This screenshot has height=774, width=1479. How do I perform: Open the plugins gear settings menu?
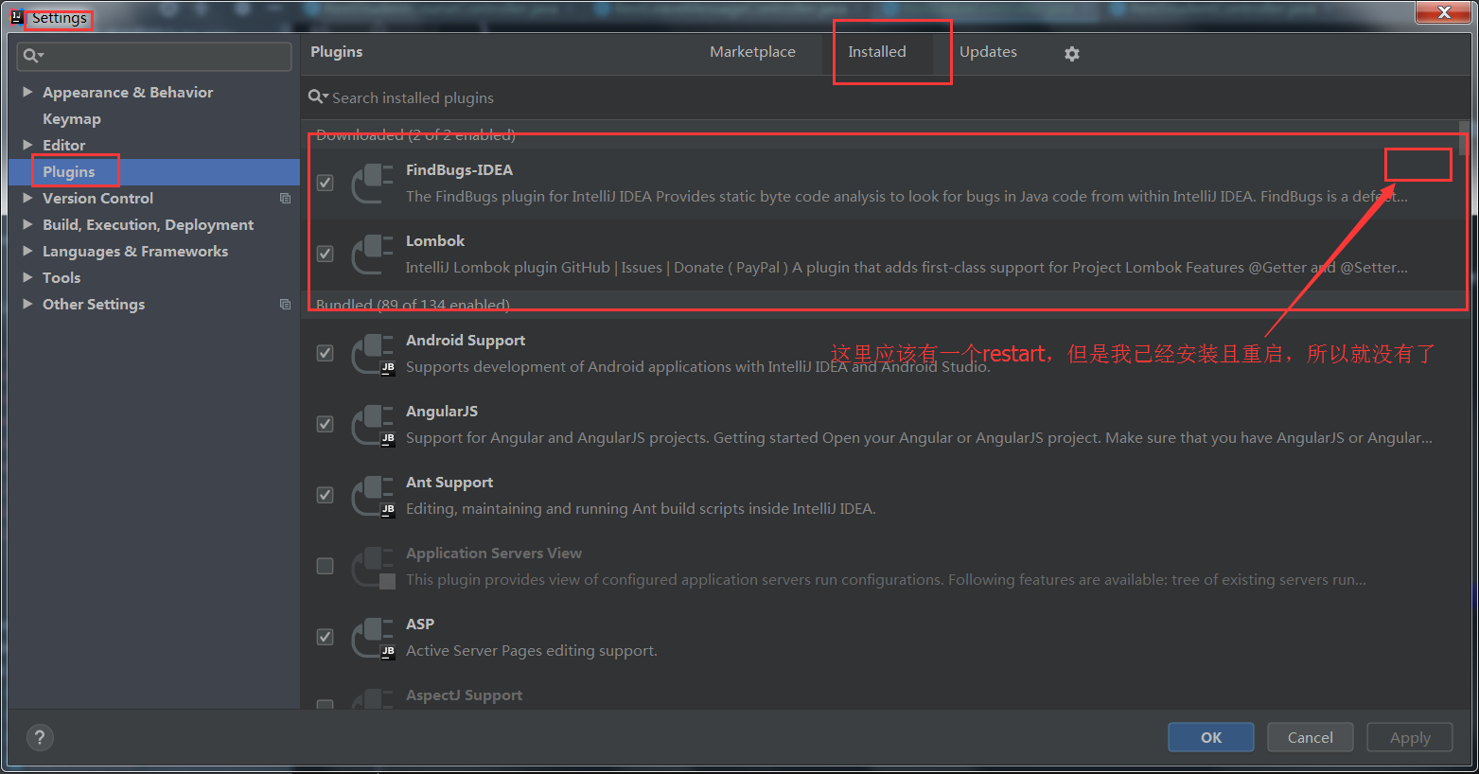[x=1071, y=54]
